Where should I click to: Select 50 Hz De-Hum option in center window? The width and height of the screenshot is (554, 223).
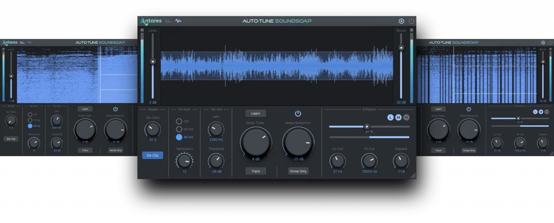pyautogui.click(x=179, y=129)
